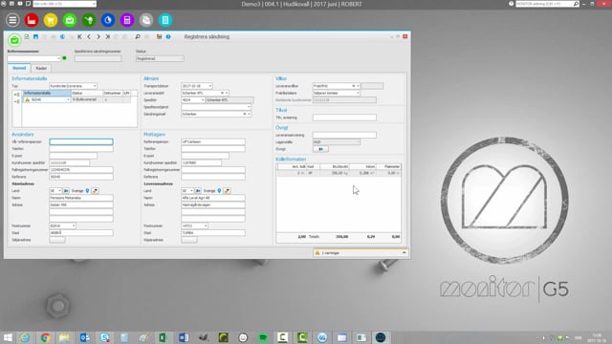Open Spotify from taskbar

click(263, 337)
